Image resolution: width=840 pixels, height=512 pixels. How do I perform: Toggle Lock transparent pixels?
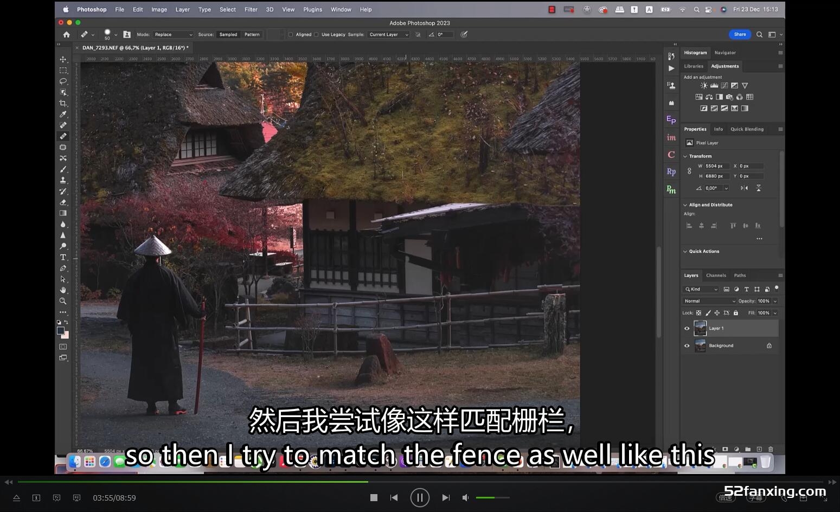pos(698,313)
